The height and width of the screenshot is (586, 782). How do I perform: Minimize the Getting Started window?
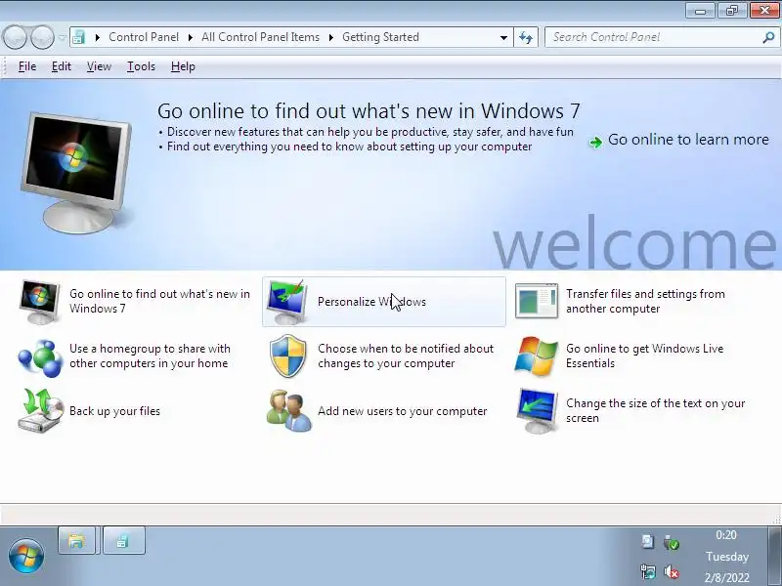[701, 11]
